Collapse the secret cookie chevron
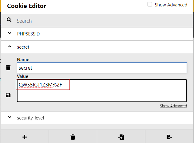Screen dimensions: 194x143 pyautogui.click(x=10, y=46)
